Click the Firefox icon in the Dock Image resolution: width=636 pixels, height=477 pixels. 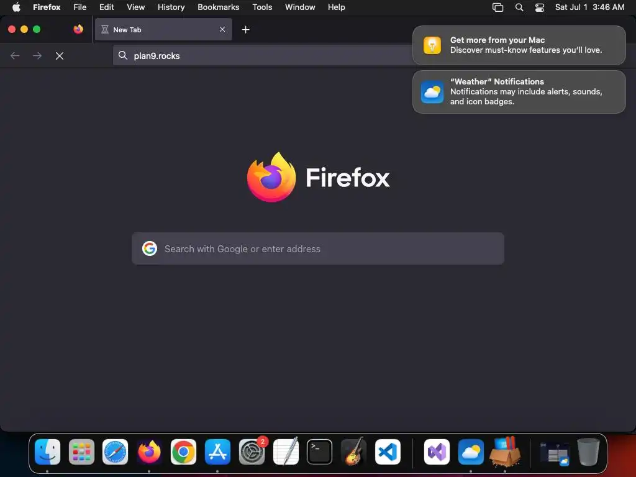point(149,452)
